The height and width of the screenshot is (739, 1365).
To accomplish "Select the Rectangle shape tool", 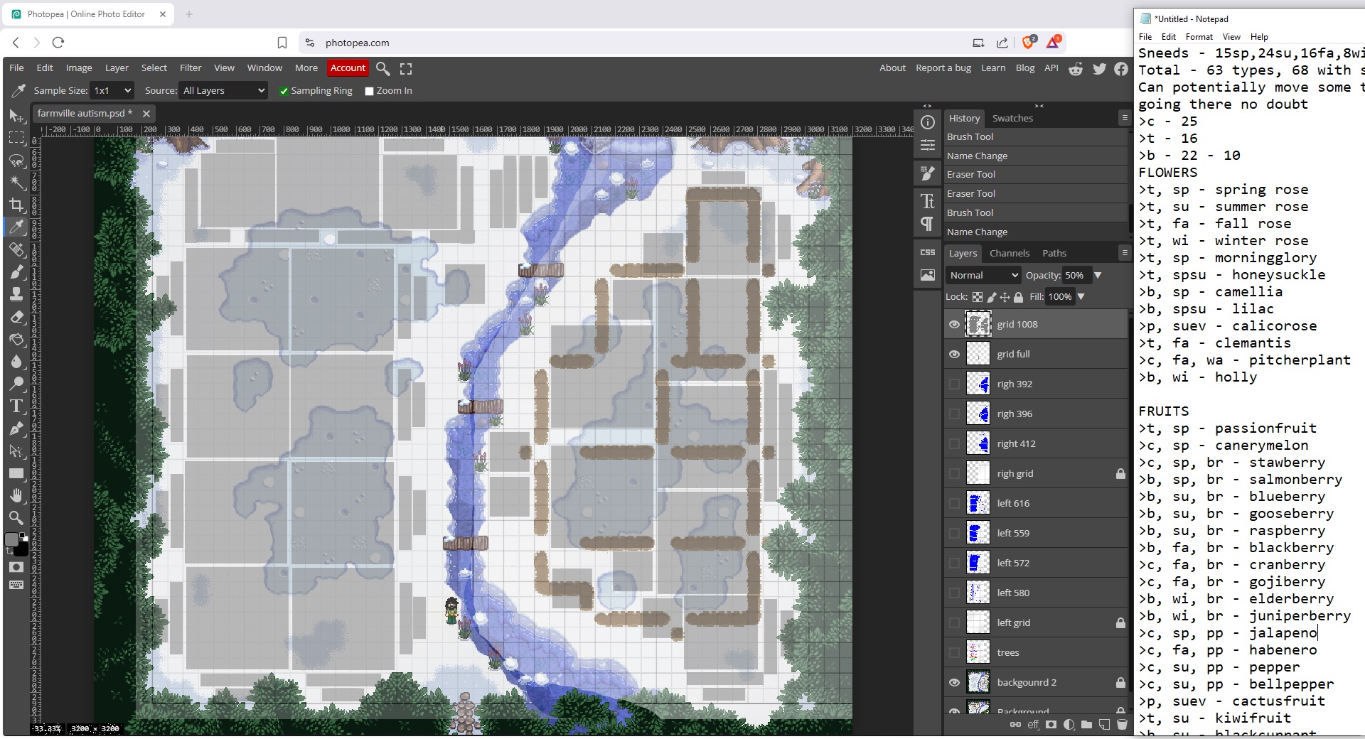I will tap(16, 473).
